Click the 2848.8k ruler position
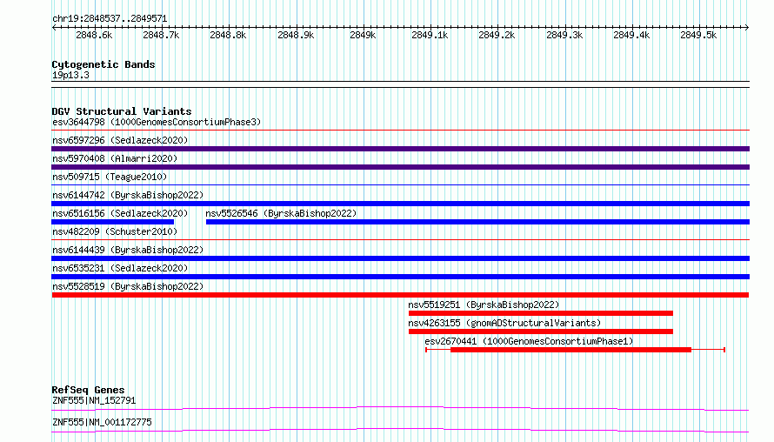 228,35
